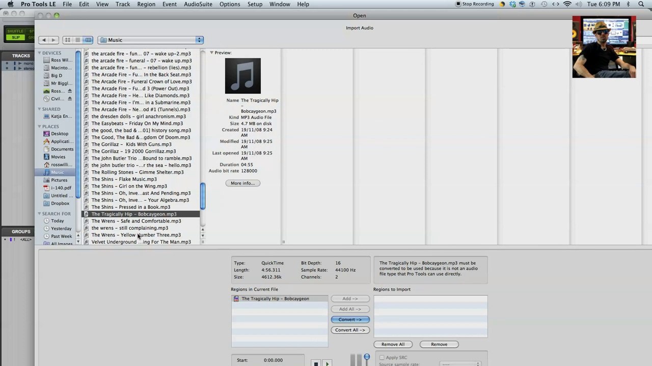The height and width of the screenshot is (366, 652).
Task: Click the Remove All button
Action: pos(393,345)
